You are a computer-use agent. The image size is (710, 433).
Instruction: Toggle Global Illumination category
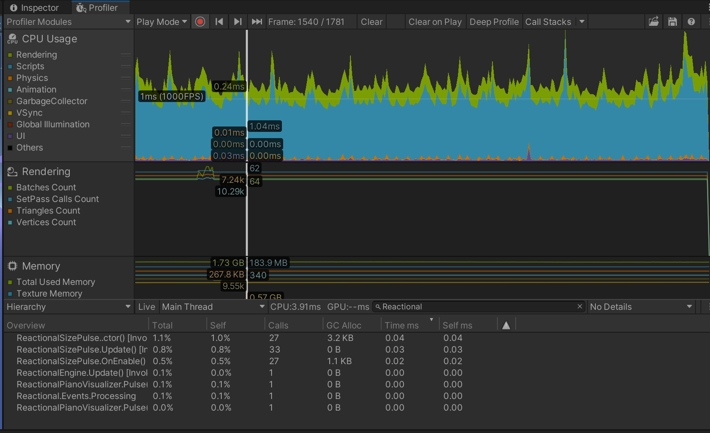click(10, 124)
